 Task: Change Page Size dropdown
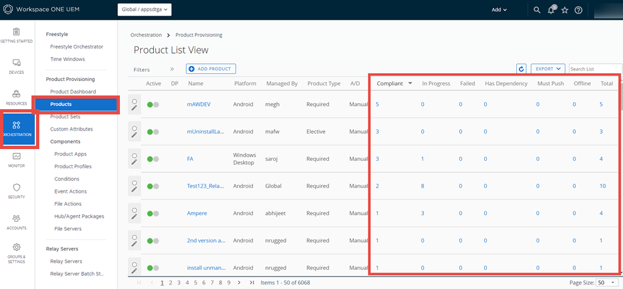[x=607, y=282]
